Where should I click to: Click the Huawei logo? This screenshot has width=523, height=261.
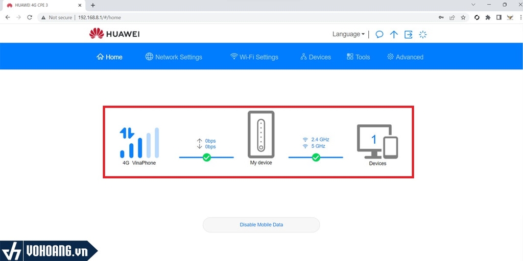[114, 34]
